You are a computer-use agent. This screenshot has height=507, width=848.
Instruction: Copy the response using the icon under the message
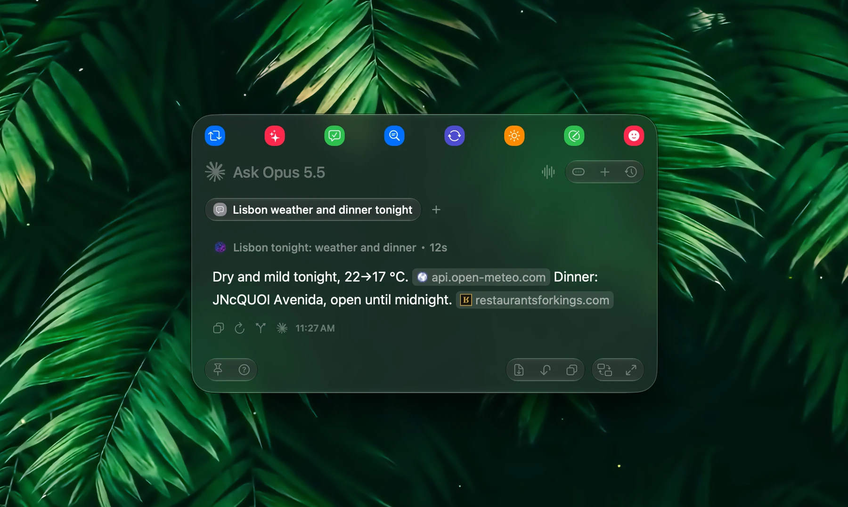(218, 328)
